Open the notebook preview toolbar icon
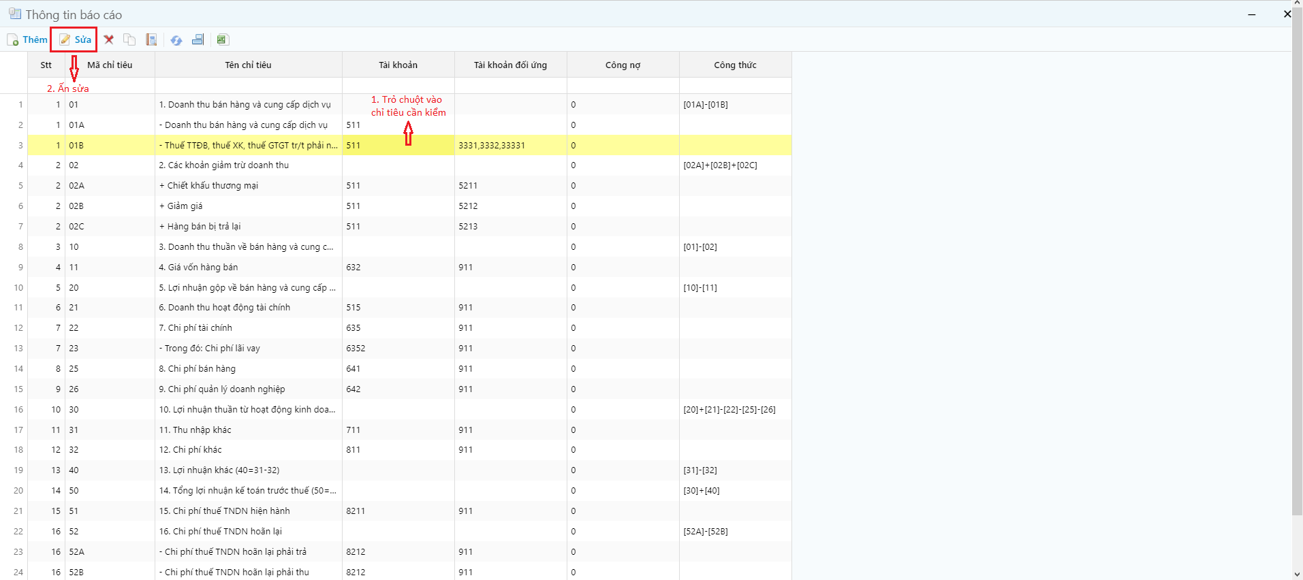Screen dimensions: 1303x580 click(x=152, y=39)
